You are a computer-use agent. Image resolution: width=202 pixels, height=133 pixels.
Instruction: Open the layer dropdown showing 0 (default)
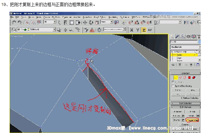36,29
